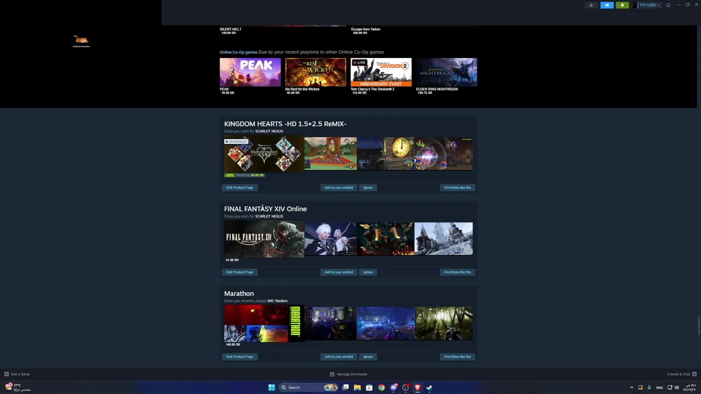This screenshot has height=394, width=701.
Task: Open the KINGDOM HEARTS HD 1.5+2.5 ReMIX title
Action: click(x=285, y=124)
